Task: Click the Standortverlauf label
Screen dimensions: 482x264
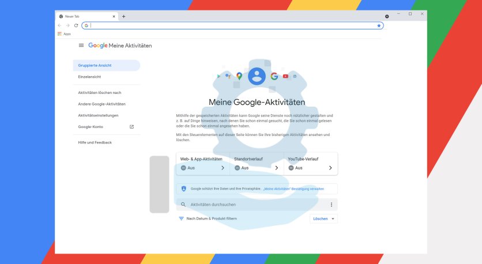Action: pos(248,159)
